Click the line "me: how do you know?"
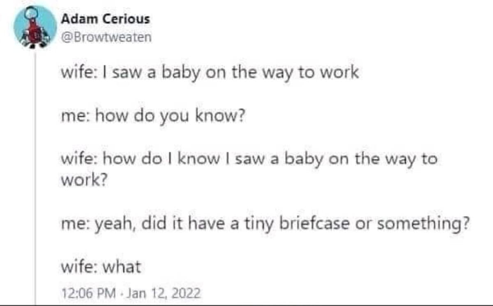The height and width of the screenshot is (306, 493). tap(153, 117)
